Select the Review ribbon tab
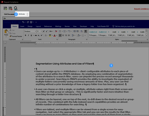Screen dimensions: 149x116 pos(67,27)
